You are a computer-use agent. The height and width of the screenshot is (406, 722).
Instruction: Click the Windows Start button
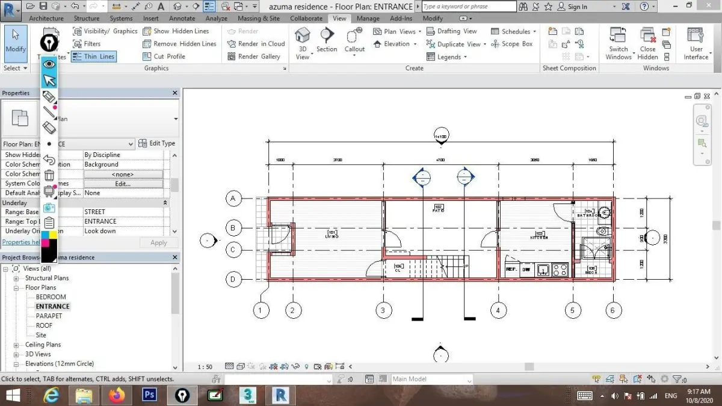[x=13, y=395]
